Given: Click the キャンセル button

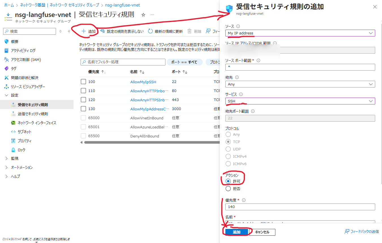Looking at the screenshot, I should 262,232.
